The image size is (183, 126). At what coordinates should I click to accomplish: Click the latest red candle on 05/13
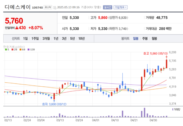(x=167, y=64)
